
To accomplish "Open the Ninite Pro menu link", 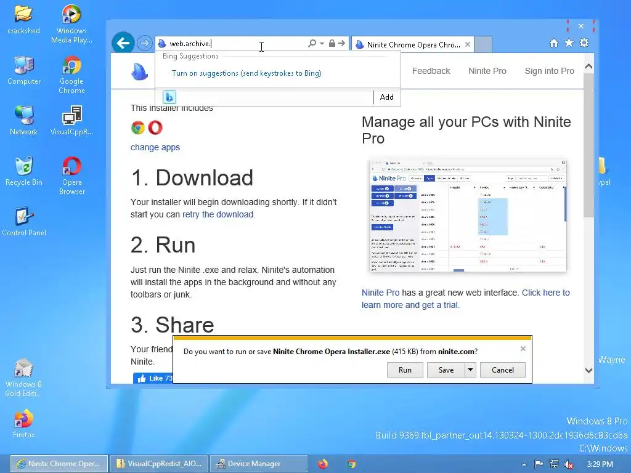I will 487,71.
